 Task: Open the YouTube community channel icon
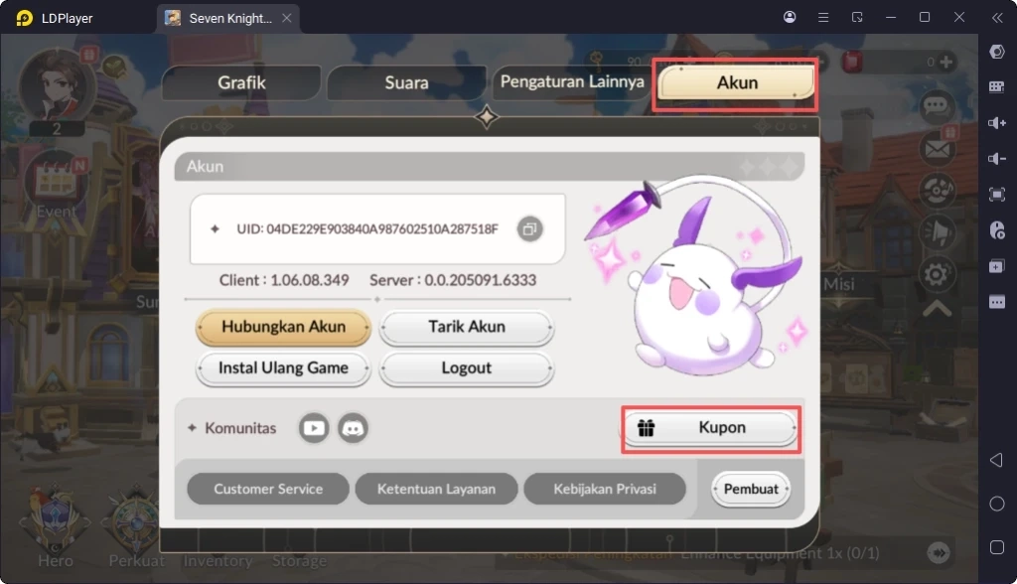tap(312, 428)
